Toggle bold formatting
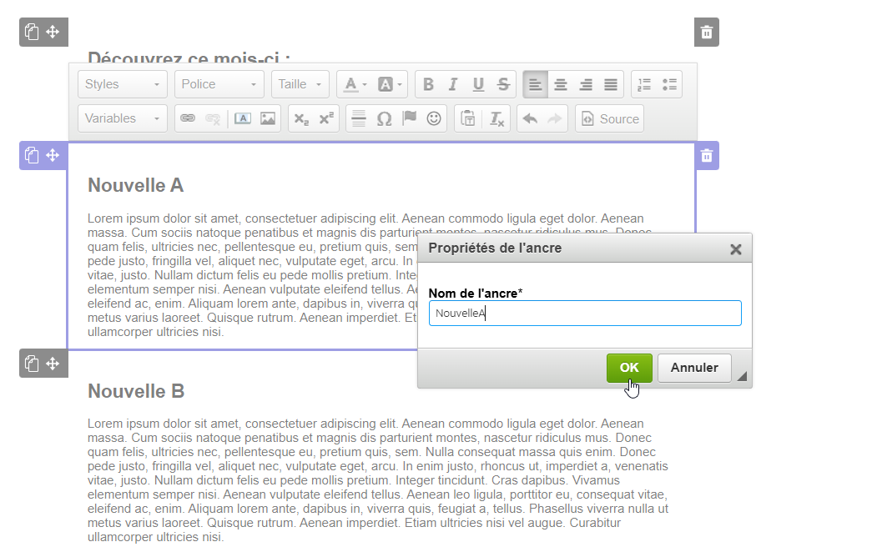 pos(428,84)
